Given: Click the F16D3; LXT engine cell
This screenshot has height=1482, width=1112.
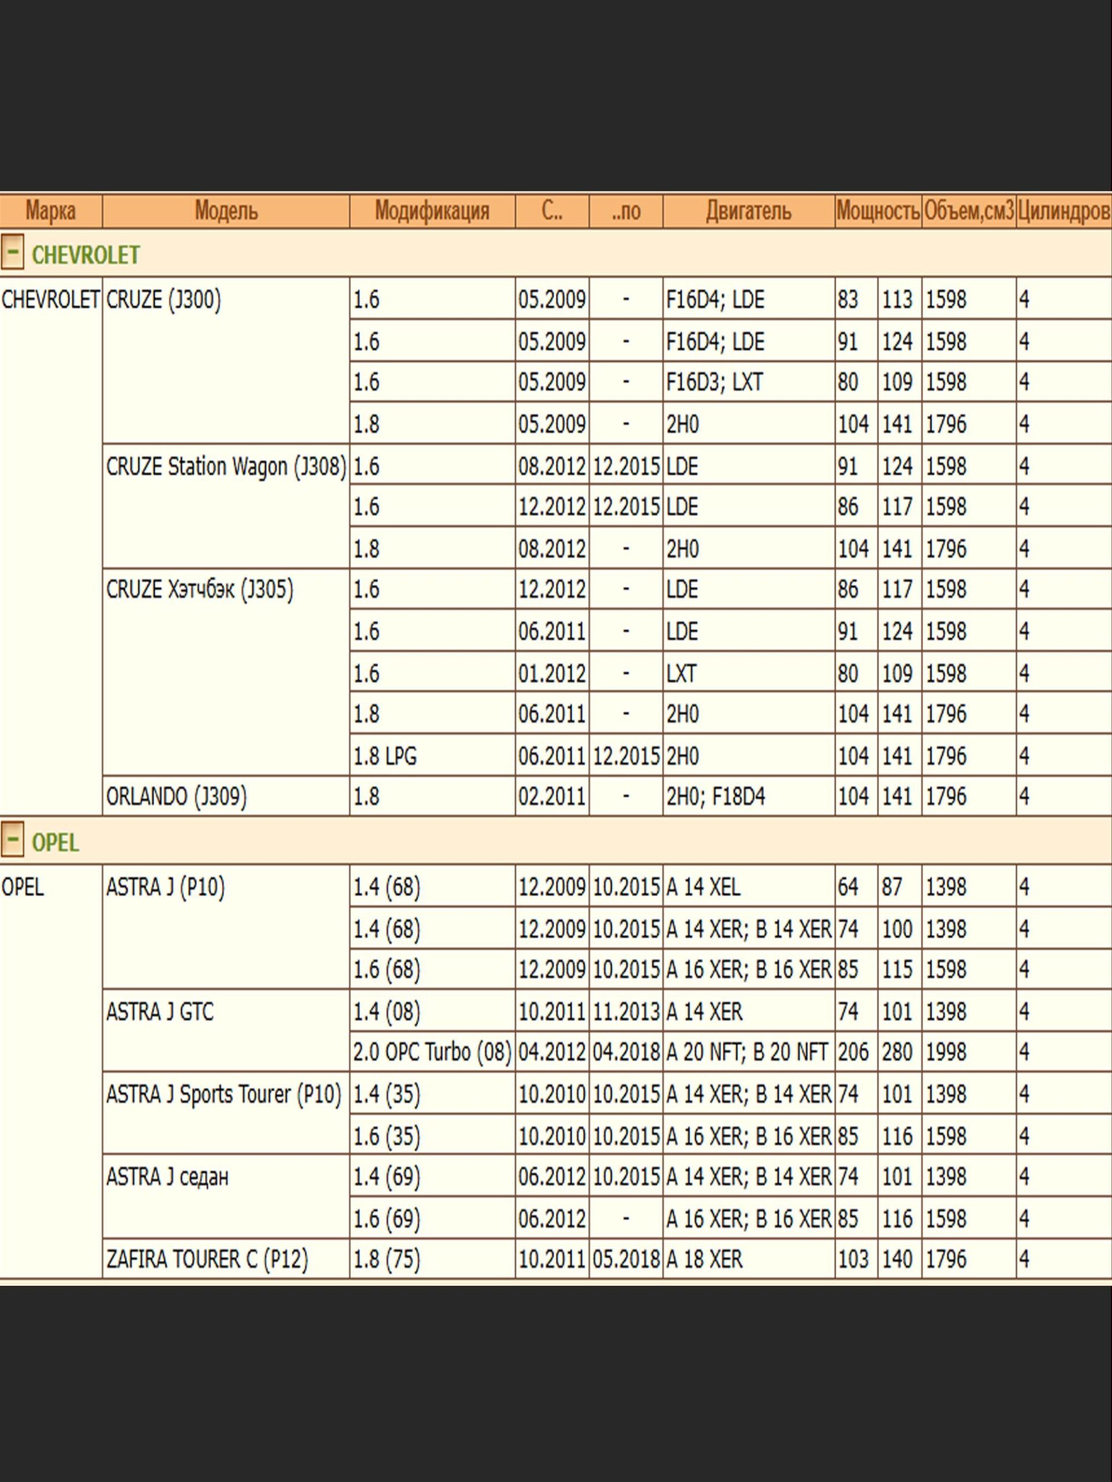Looking at the screenshot, I should pyautogui.click(x=714, y=382).
